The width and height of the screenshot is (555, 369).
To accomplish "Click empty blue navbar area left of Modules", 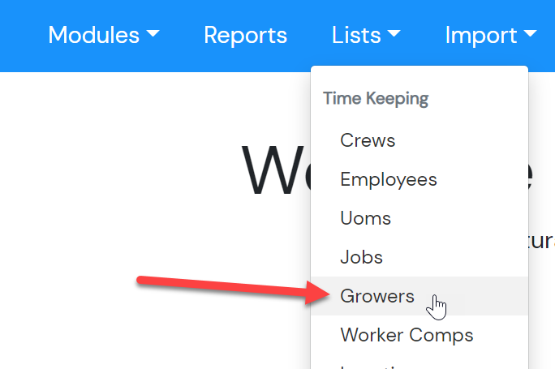I will pyautogui.click(x=21, y=36).
